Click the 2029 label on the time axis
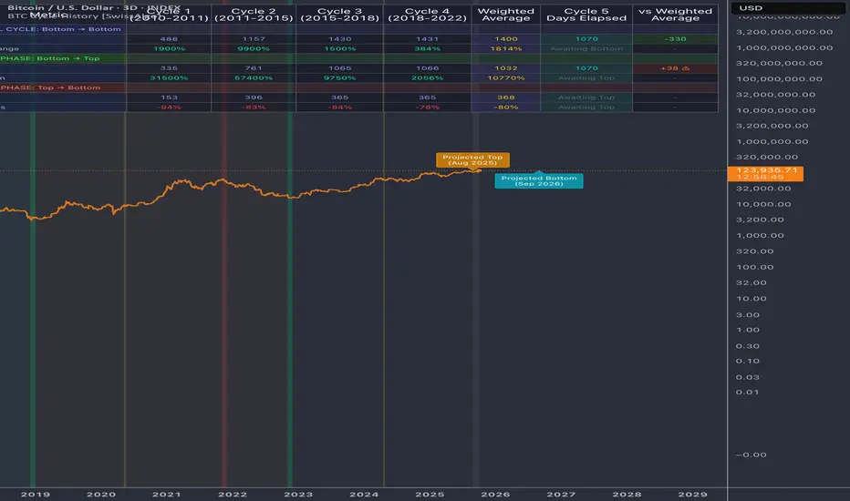Screen dimensions: 850x501 (692, 494)
